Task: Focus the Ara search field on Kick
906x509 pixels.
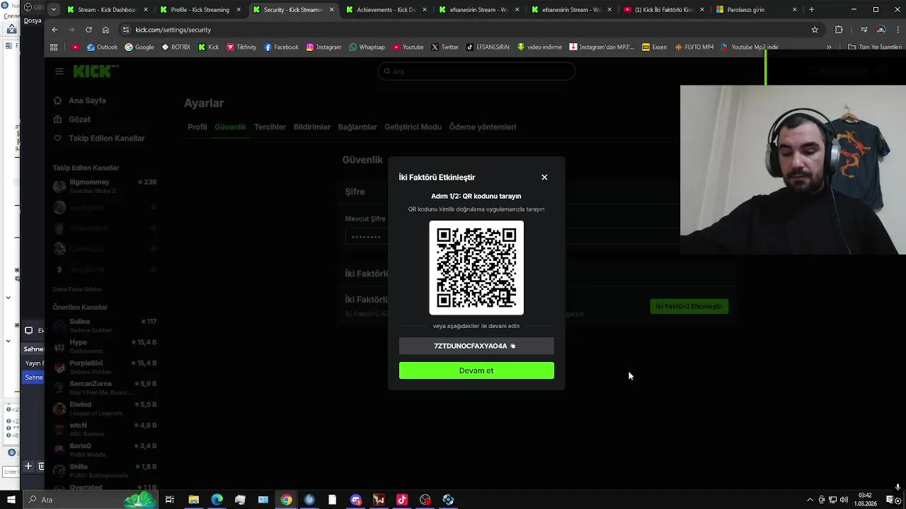Action: coord(476,71)
